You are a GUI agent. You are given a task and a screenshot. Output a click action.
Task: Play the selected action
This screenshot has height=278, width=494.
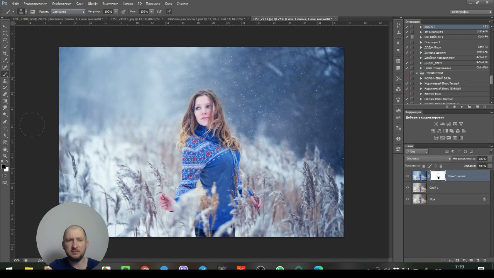pyautogui.click(x=462, y=107)
